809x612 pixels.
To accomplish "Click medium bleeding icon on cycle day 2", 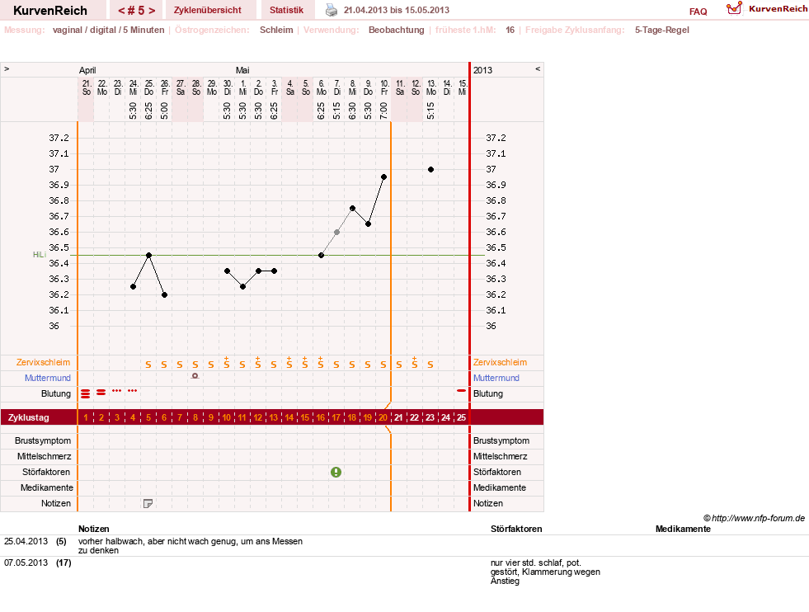I will 101,392.
